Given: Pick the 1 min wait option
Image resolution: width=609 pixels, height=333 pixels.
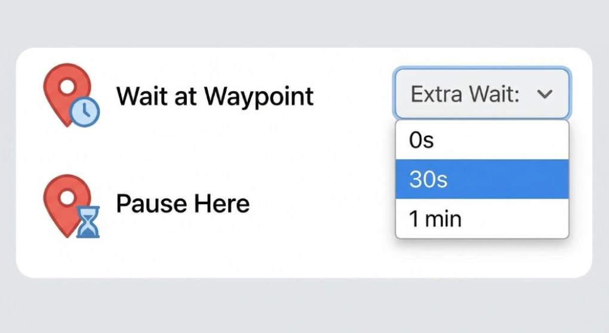Looking at the screenshot, I should click(x=482, y=218).
